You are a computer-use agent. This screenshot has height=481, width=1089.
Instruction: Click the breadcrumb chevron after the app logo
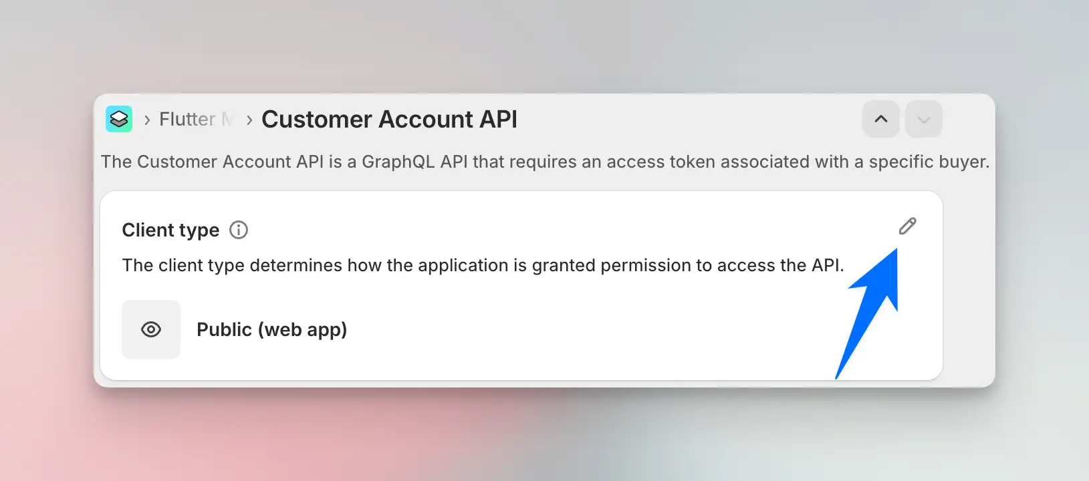(147, 120)
